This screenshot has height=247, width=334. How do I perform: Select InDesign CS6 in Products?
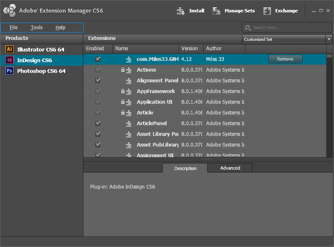click(42, 61)
